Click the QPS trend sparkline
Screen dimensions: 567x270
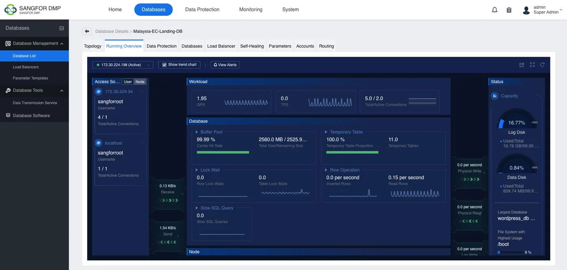point(246,103)
